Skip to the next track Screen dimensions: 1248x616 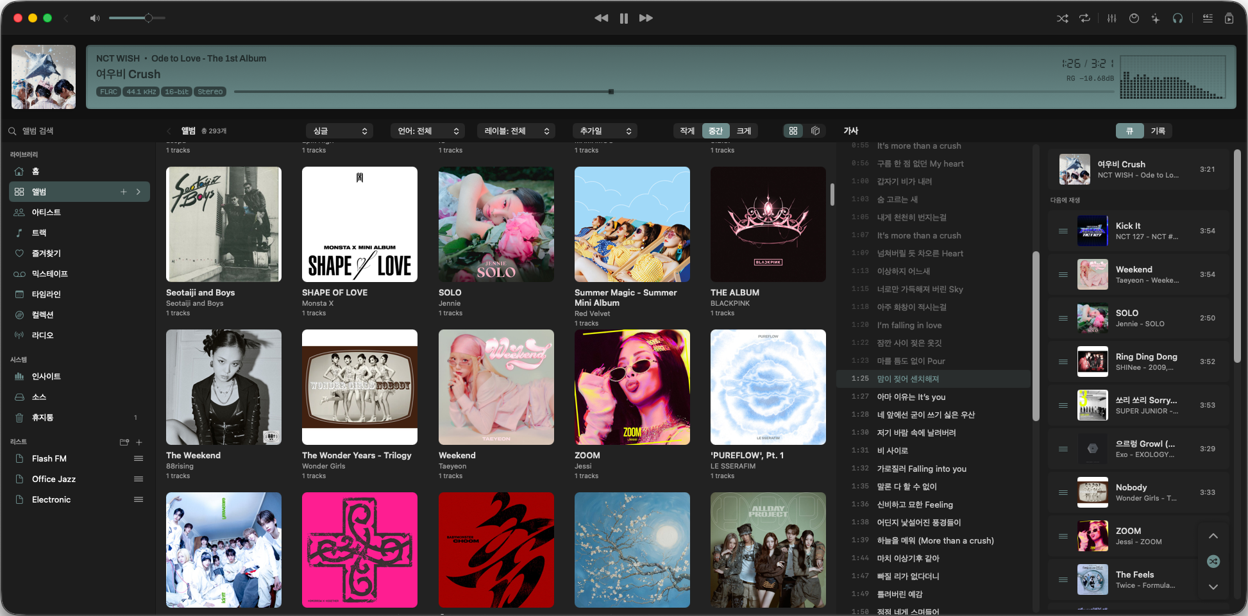pyautogui.click(x=646, y=18)
